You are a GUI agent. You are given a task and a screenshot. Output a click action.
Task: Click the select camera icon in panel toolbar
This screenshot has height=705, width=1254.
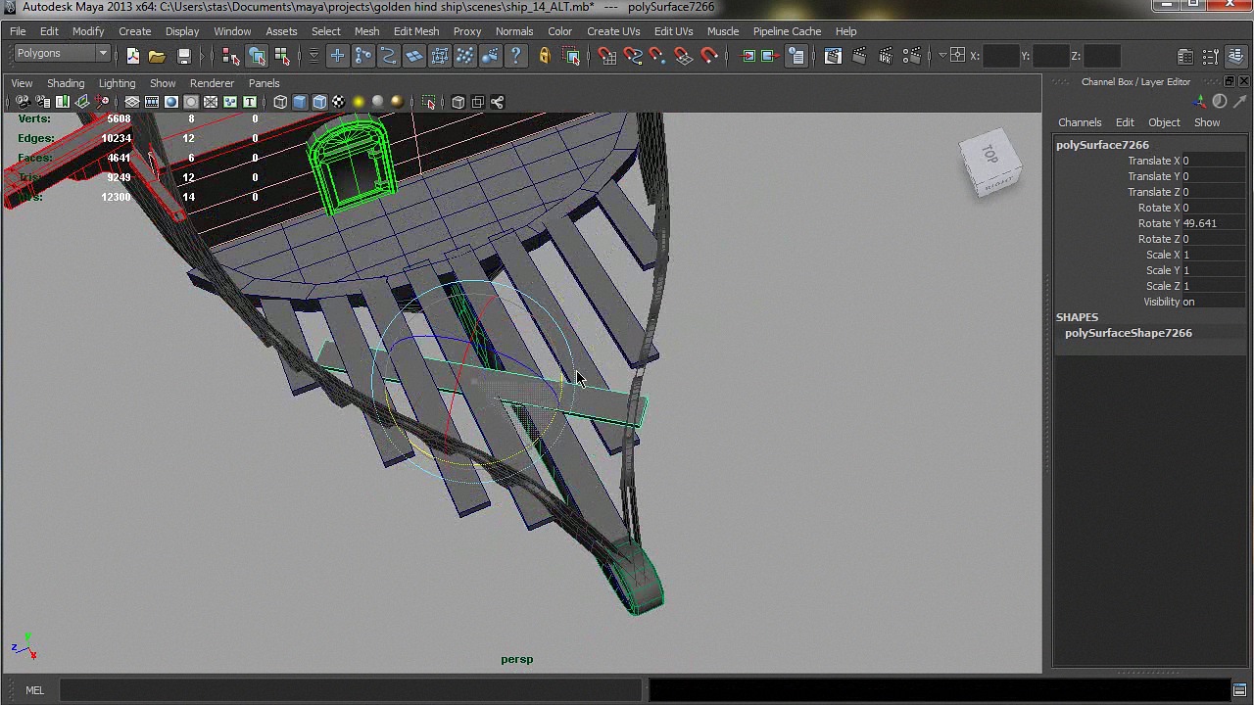(23, 102)
